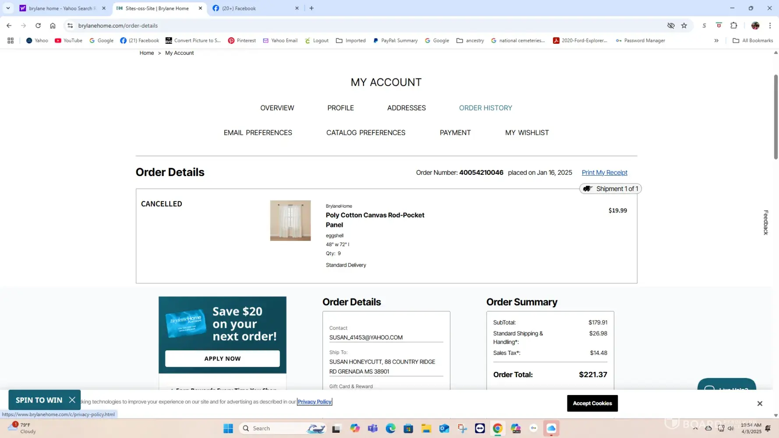Click the third-party cookies blocked eye icon

671,25
